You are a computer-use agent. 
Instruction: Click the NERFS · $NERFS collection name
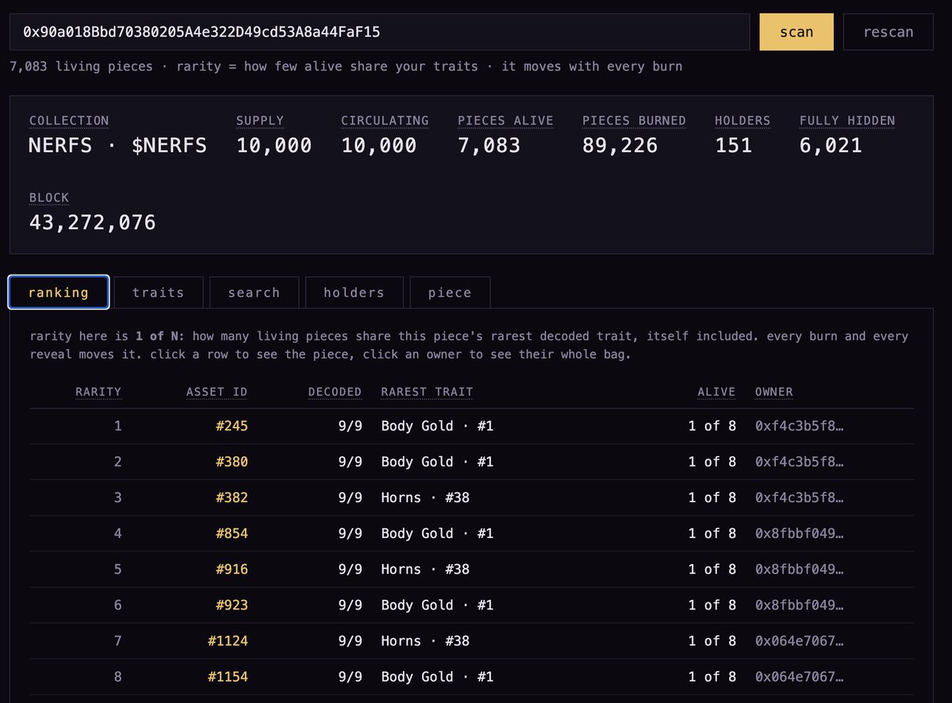(x=118, y=145)
